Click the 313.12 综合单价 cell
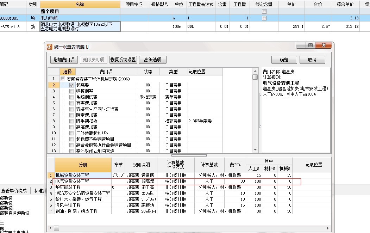370x233 pixels. 345,26
